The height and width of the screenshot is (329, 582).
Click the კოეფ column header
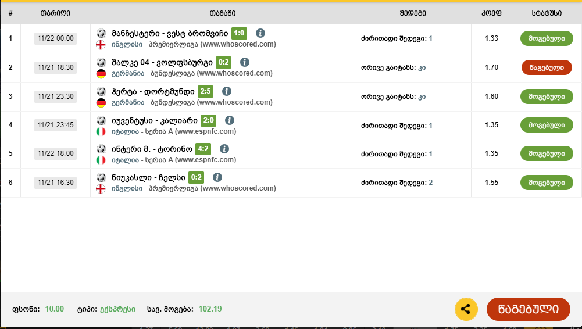491,13
